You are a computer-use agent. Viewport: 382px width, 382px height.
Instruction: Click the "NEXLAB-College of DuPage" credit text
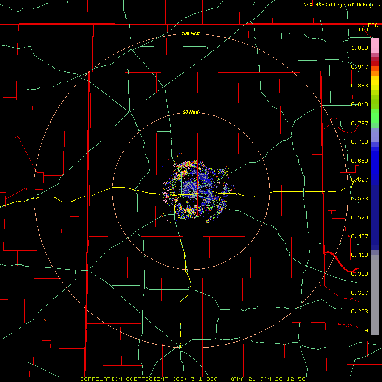pyautogui.click(x=339, y=5)
